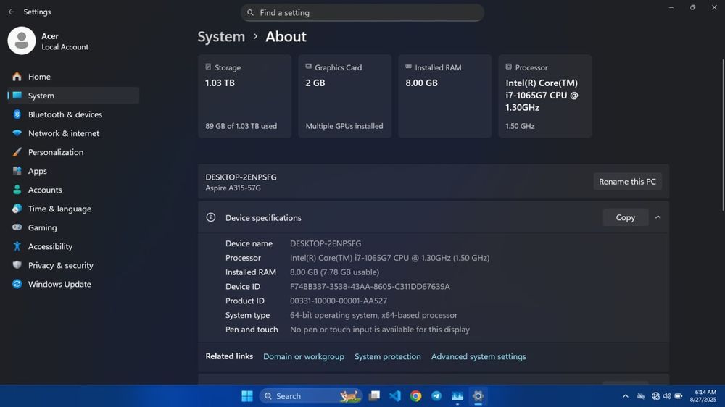The width and height of the screenshot is (725, 407).
Task: Click the taskbar Search box
Action: [311, 396]
